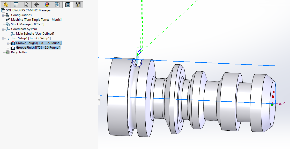Expand the Configurations node

coord(3,15)
